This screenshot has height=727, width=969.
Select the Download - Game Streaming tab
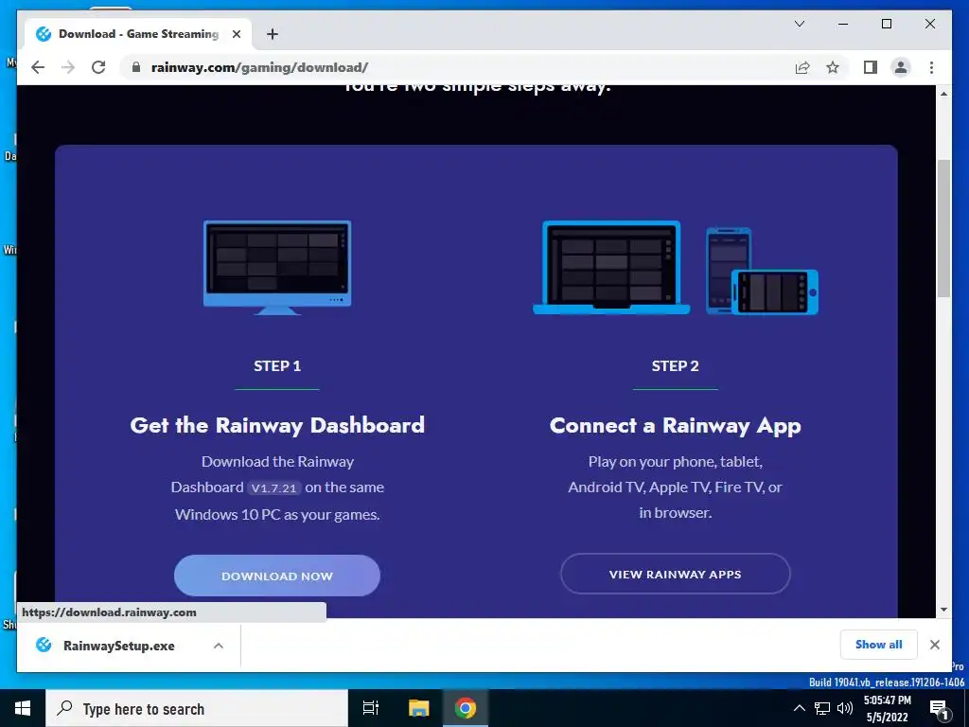pyautogui.click(x=138, y=34)
